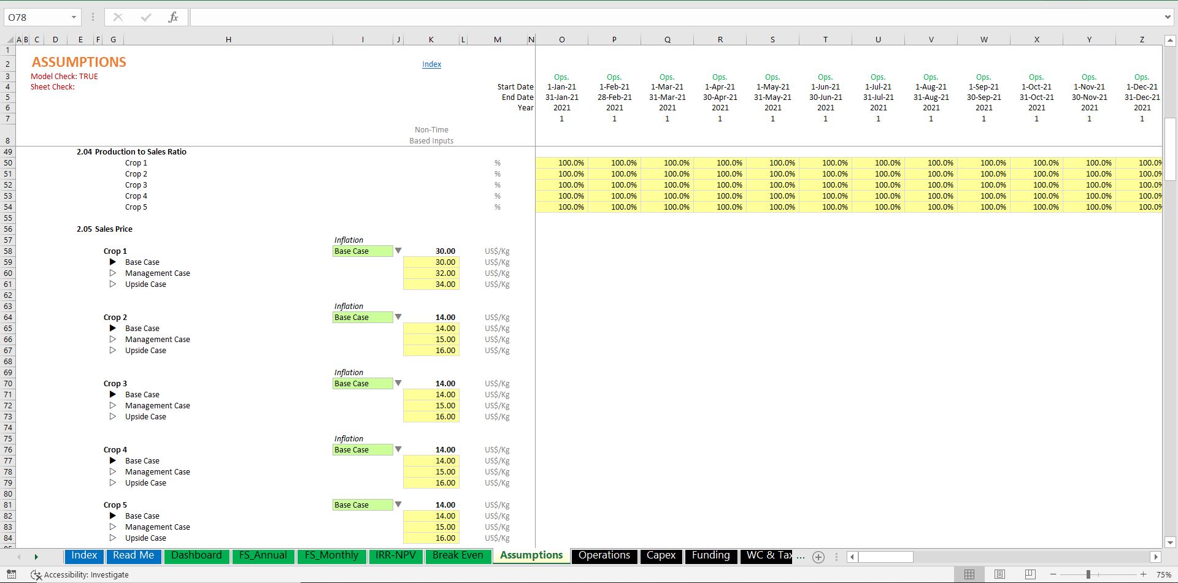Select Crop 4 Upside Case triangle
The width and height of the screenshot is (1178, 583).
click(113, 482)
